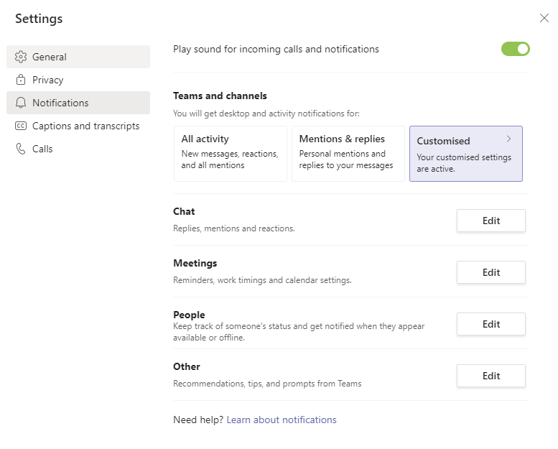The height and width of the screenshot is (449, 558).
Task: Select Mentions & replies option
Action: point(348,153)
